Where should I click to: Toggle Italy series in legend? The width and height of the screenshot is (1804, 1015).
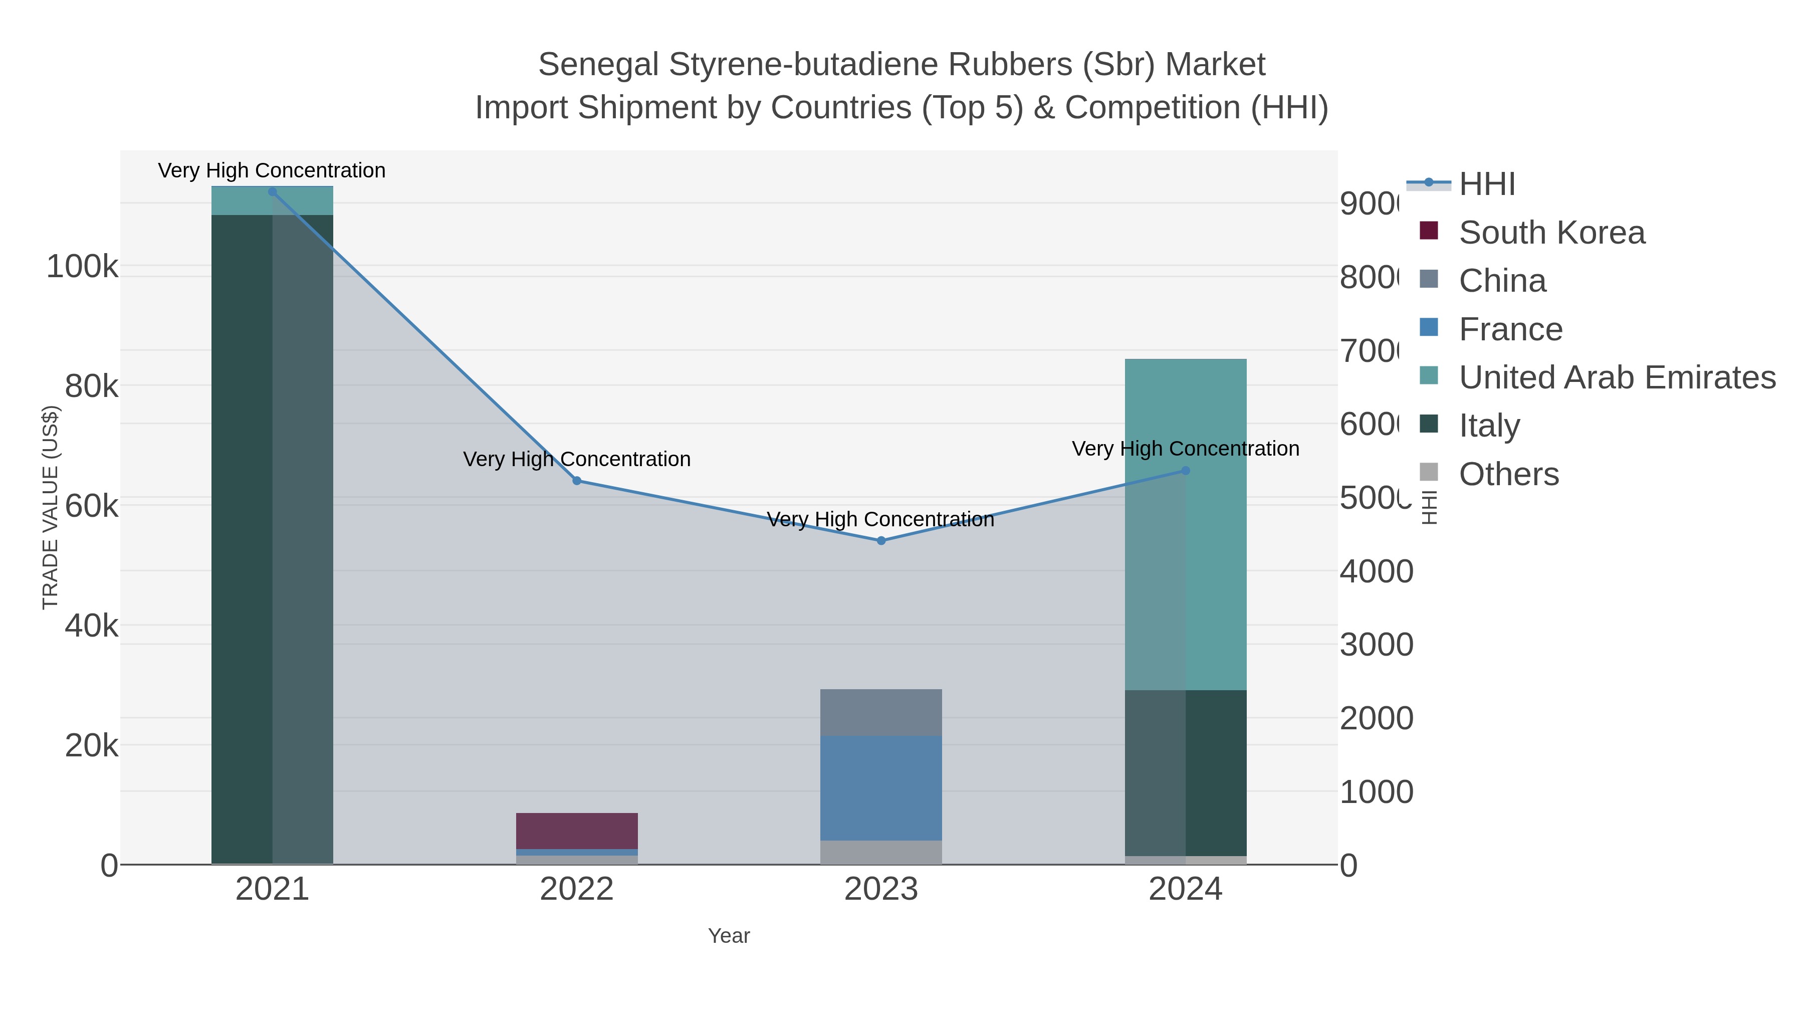[1470, 426]
